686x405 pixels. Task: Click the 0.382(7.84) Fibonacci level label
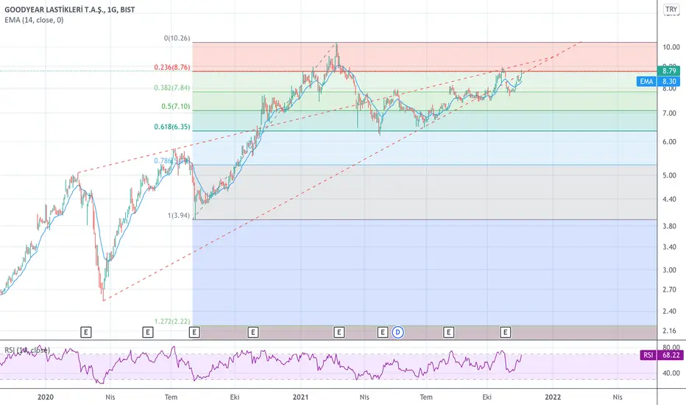pos(172,88)
